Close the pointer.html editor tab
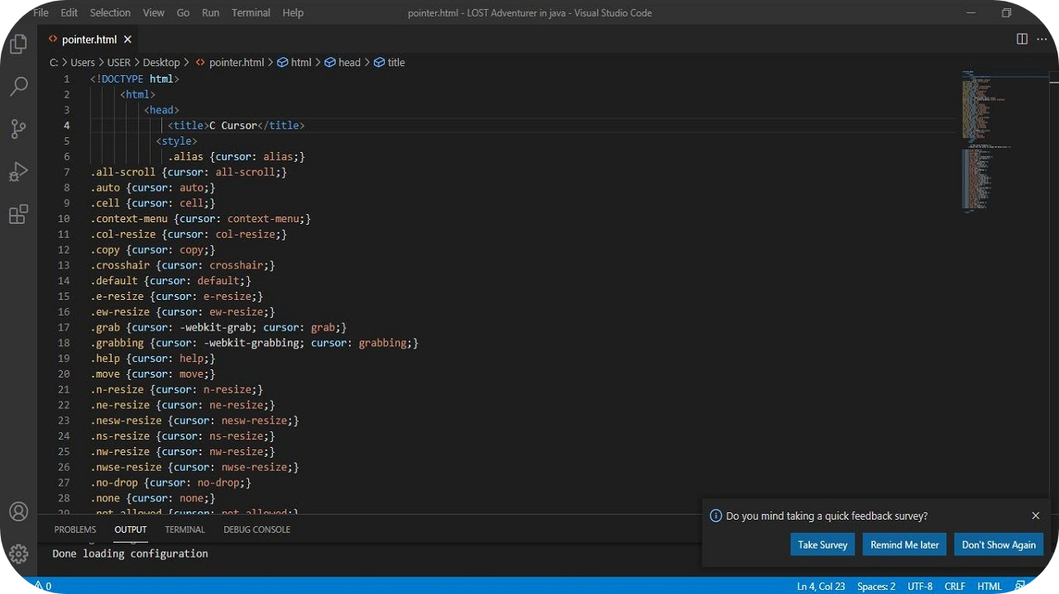Viewport: 1059px width, 594px height. pyautogui.click(x=127, y=39)
